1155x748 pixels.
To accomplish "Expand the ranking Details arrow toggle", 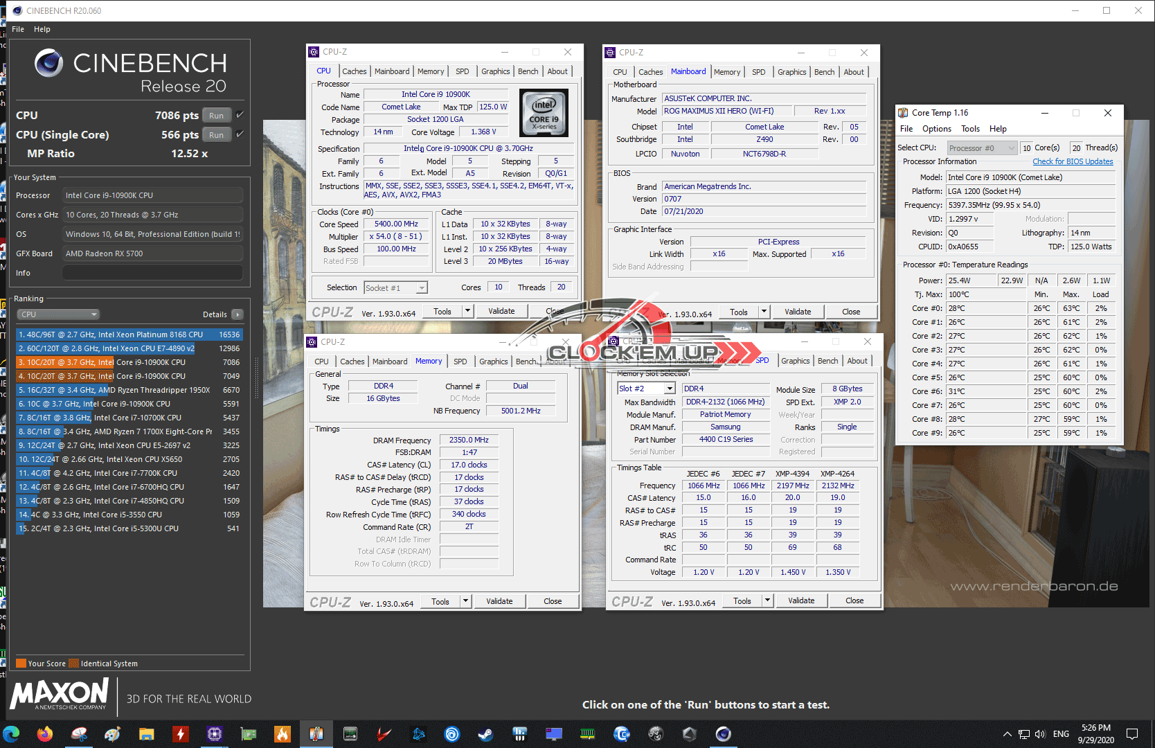I will coord(238,314).
